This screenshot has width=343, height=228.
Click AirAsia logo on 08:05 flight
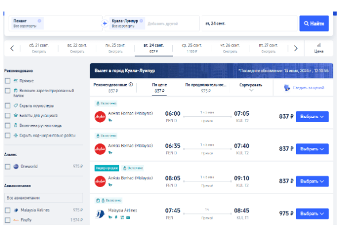point(100,181)
